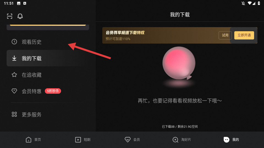The width and height of the screenshot is (264, 148).
Task: Click the 试用 trial button
Action: pyautogui.click(x=225, y=35)
